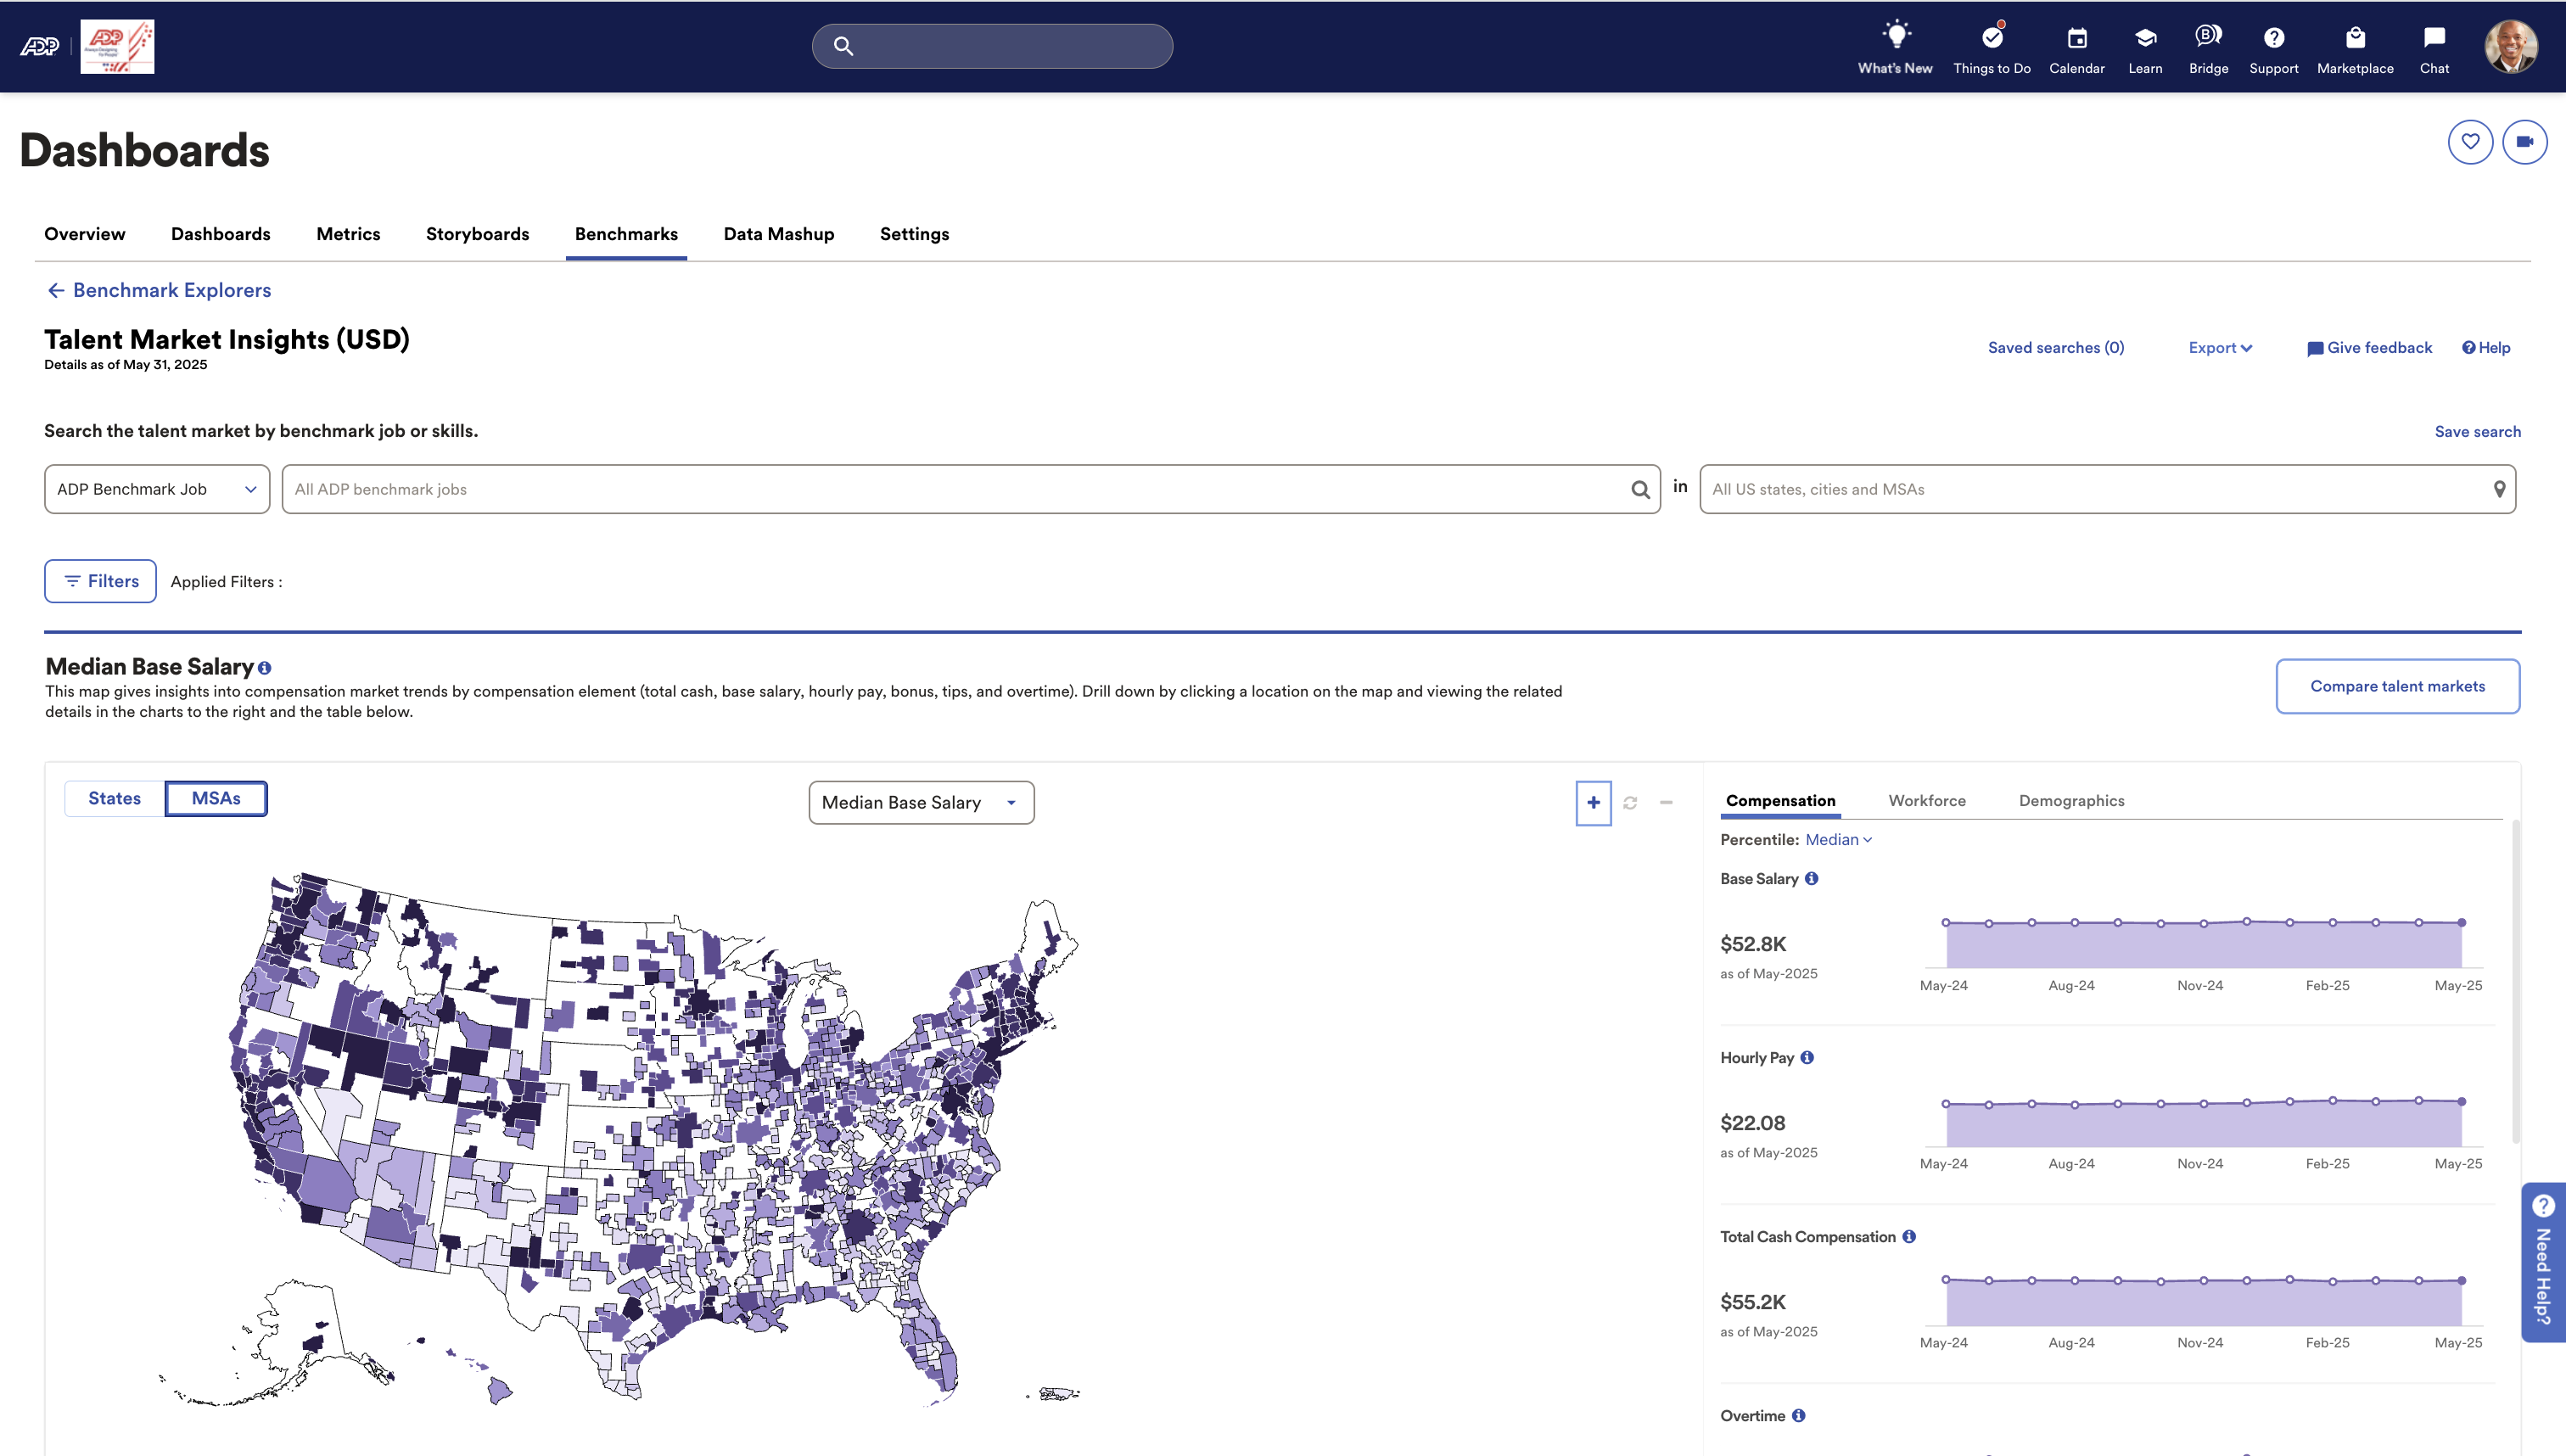Toggle the Need Help side panel
Screen dimensions: 2566x1456
2543,1263
